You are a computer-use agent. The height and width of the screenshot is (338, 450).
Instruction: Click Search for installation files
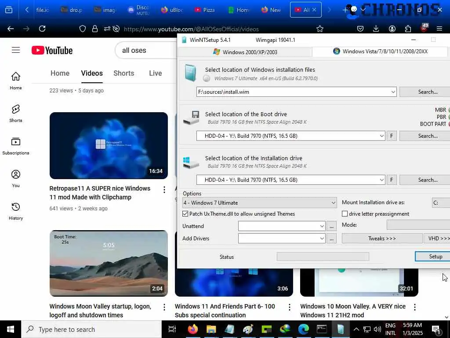pyautogui.click(x=426, y=92)
